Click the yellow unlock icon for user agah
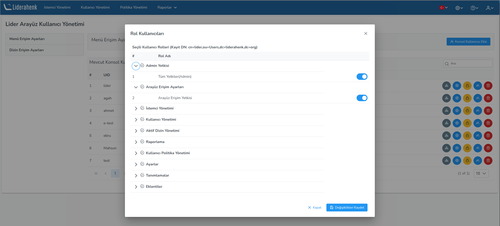500x226 pixels. (467, 98)
